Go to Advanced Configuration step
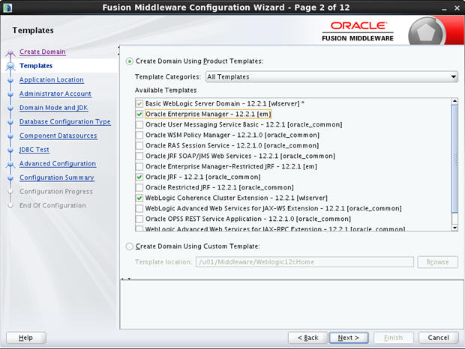465x349 pixels. 58,164
